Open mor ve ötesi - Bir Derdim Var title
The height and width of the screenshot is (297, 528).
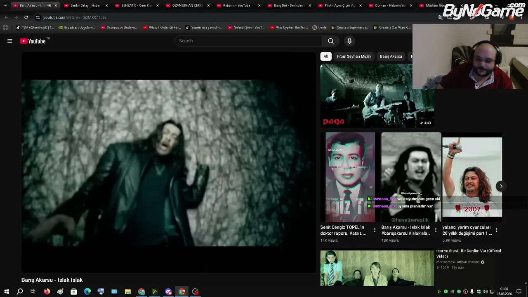click(x=469, y=253)
